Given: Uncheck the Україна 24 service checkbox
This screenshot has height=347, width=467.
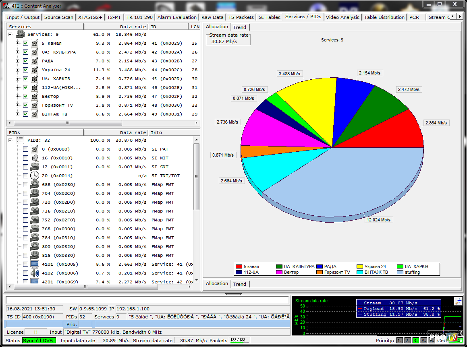Looking at the screenshot, I should click(x=26, y=70).
